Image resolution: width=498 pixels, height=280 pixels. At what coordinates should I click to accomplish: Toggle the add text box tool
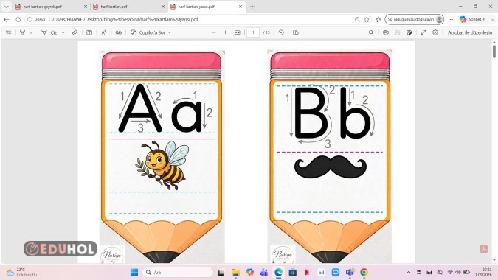[x=89, y=32]
